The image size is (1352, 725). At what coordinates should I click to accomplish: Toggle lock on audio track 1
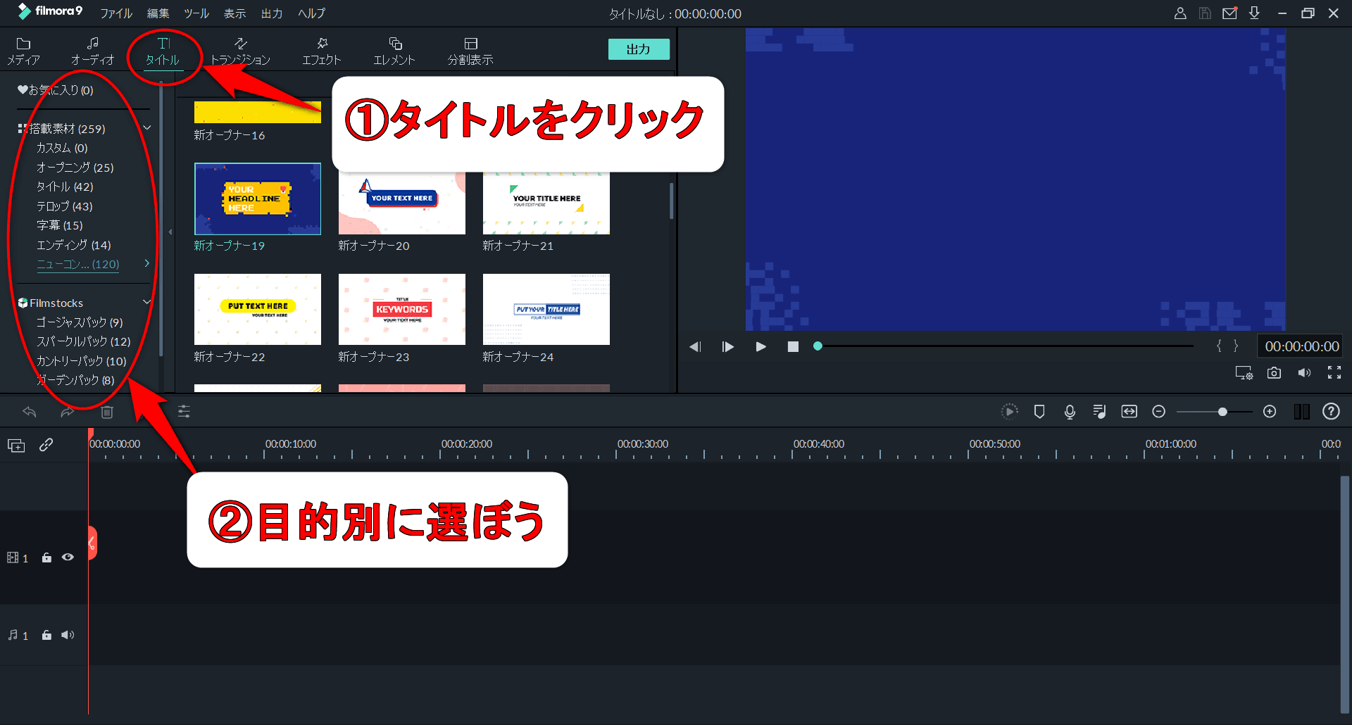click(46, 635)
